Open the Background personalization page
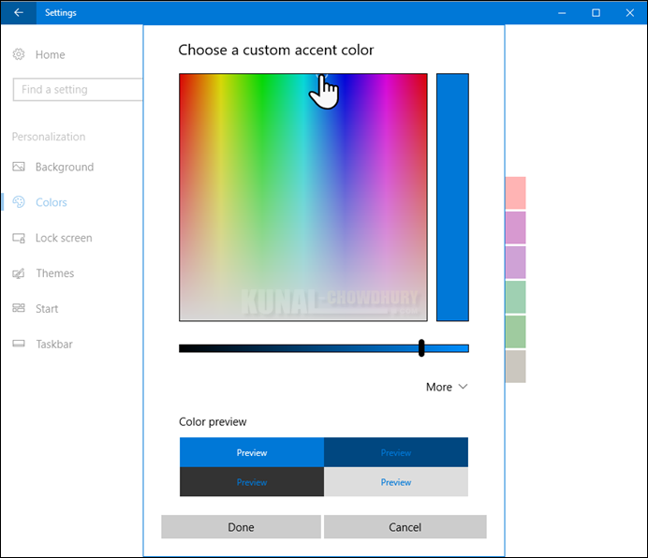This screenshot has height=558, width=648. [65, 167]
